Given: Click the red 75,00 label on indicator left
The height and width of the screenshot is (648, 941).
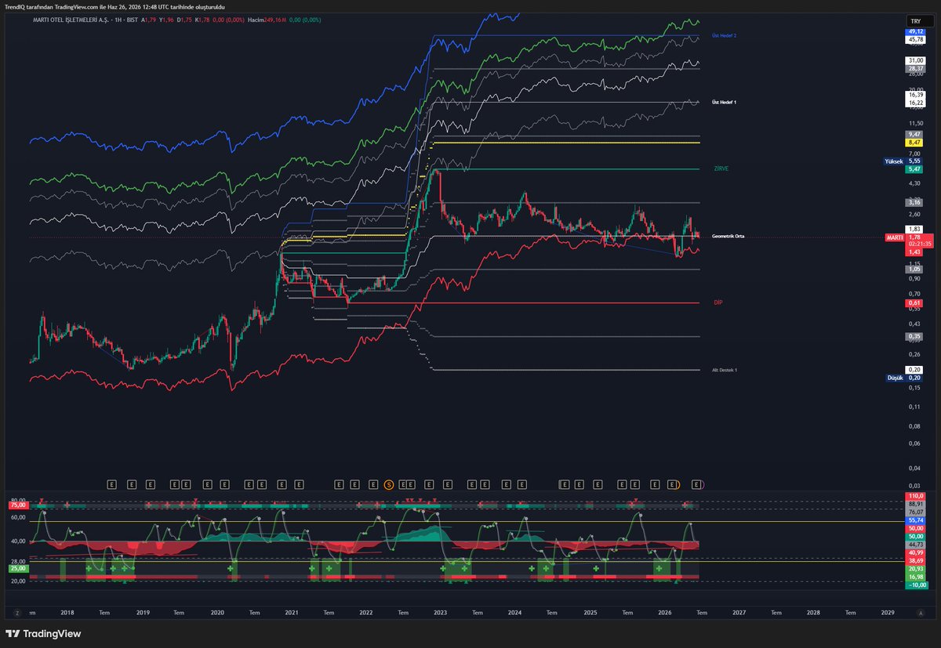Looking at the screenshot, I should pyautogui.click(x=18, y=505).
